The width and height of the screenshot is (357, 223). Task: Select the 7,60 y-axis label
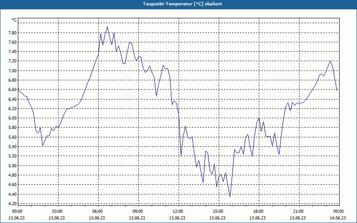(x=12, y=42)
